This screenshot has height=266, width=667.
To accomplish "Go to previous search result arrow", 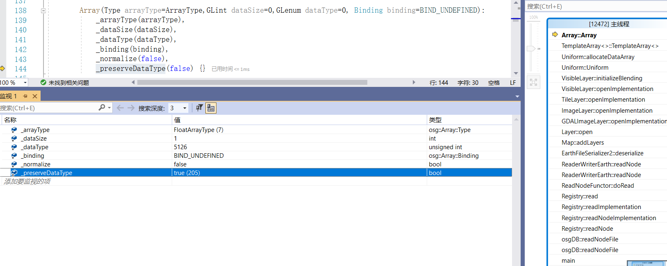I will coord(120,108).
